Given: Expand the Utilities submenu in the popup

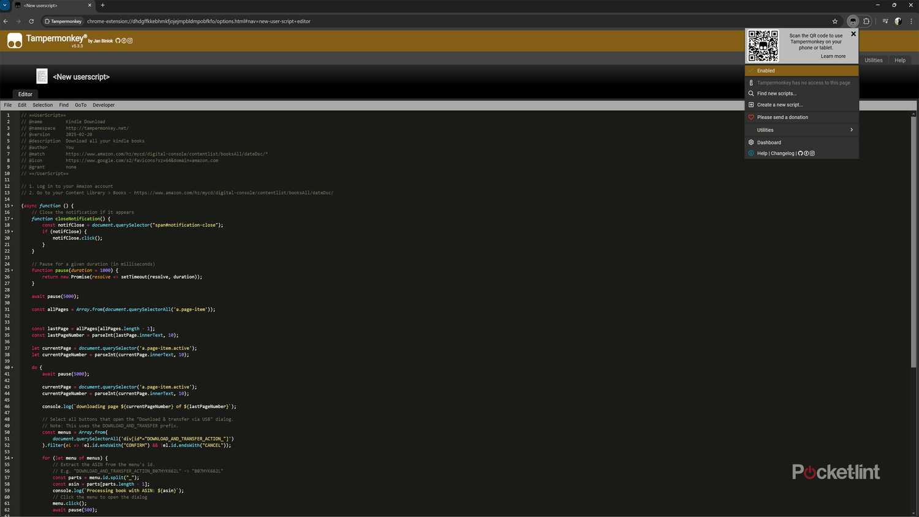Looking at the screenshot, I should (801, 130).
